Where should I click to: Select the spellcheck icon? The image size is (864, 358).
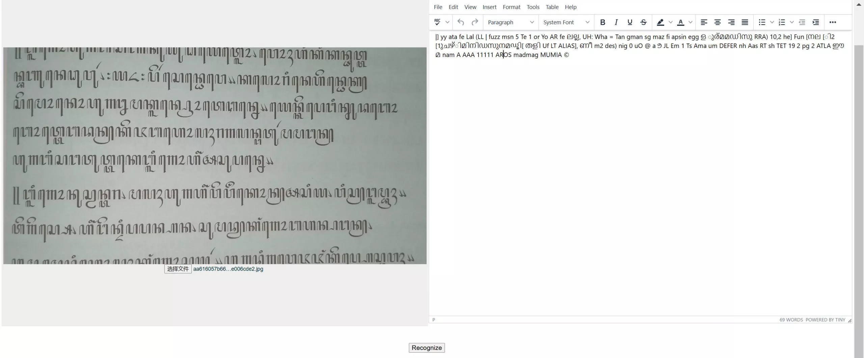[438, 22]
